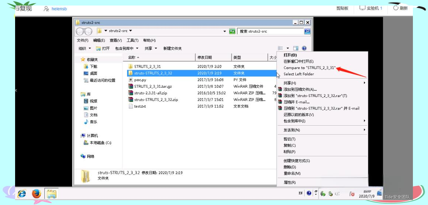Click the EN language indicator in taskbar
The image size is (428, 205).
301,193
